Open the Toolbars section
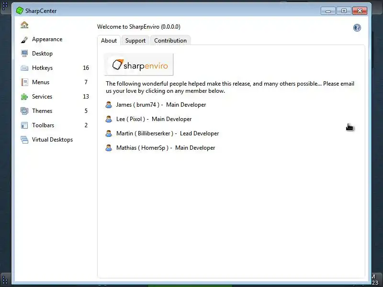 tap(43, 125)
